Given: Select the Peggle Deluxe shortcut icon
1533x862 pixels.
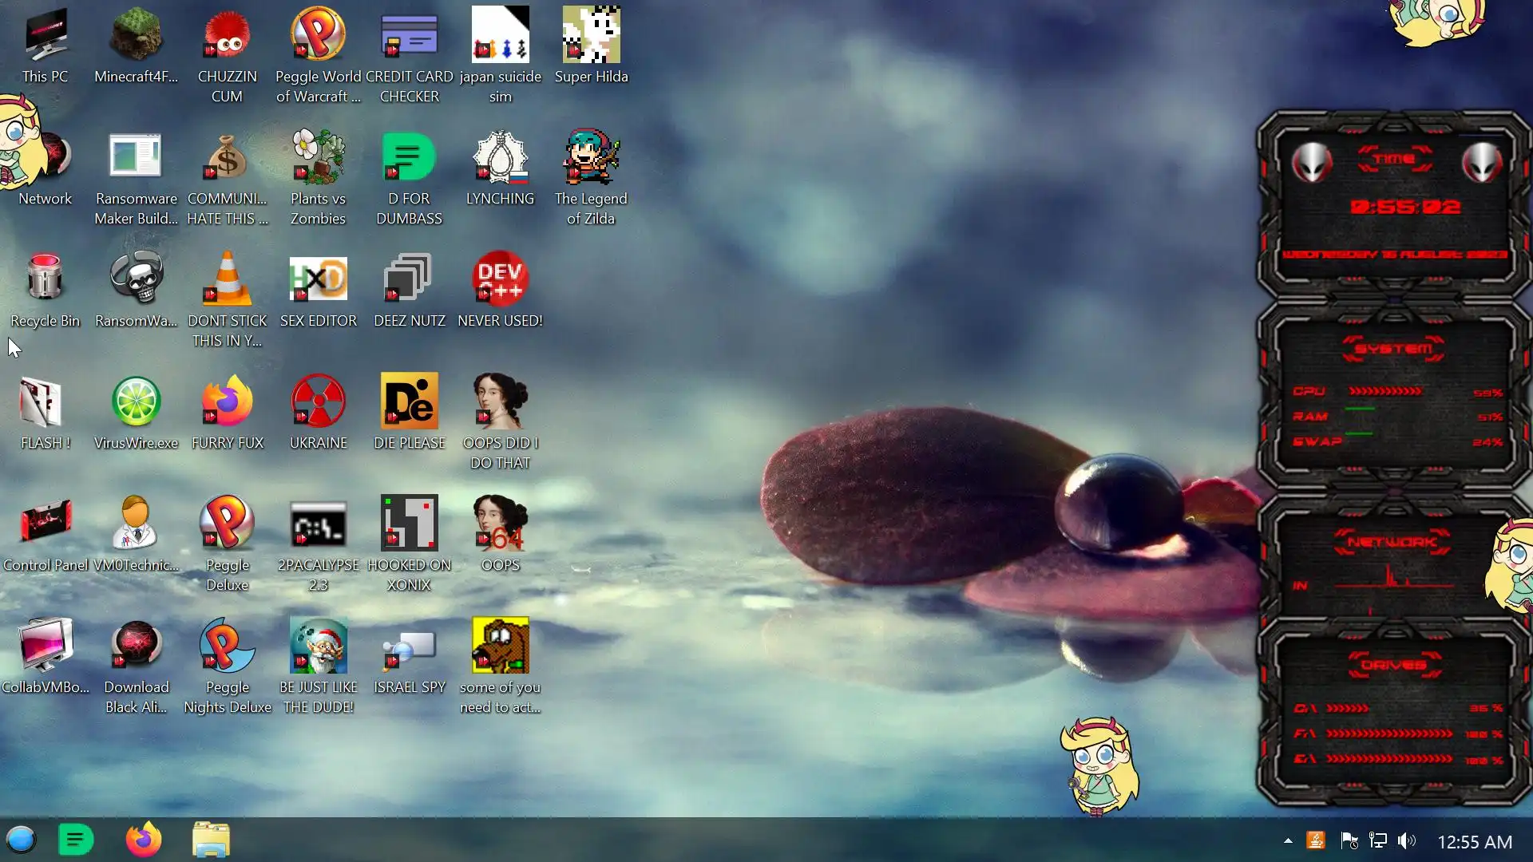Looking at the screenshot, I should click(227, 524).
